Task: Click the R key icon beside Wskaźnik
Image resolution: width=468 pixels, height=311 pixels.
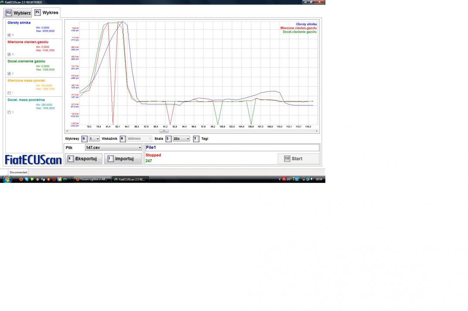Action: tap(122, 139)
